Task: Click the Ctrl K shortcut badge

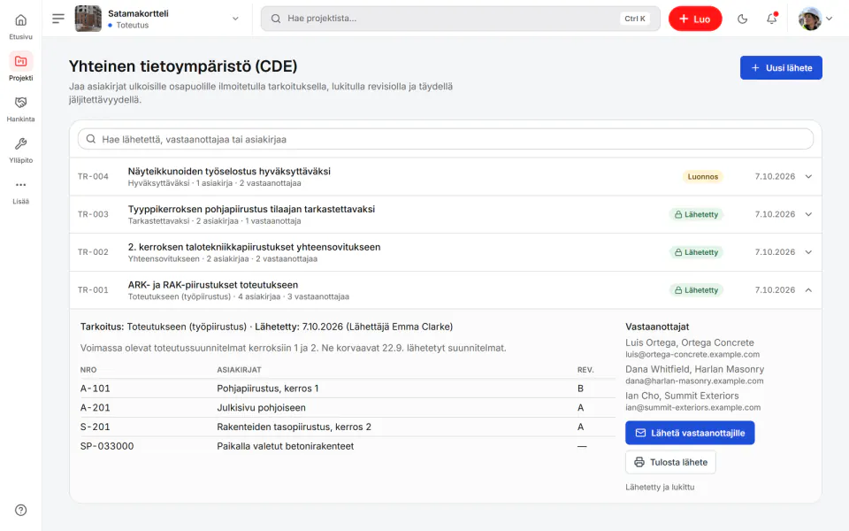Action: coord(635,19)
